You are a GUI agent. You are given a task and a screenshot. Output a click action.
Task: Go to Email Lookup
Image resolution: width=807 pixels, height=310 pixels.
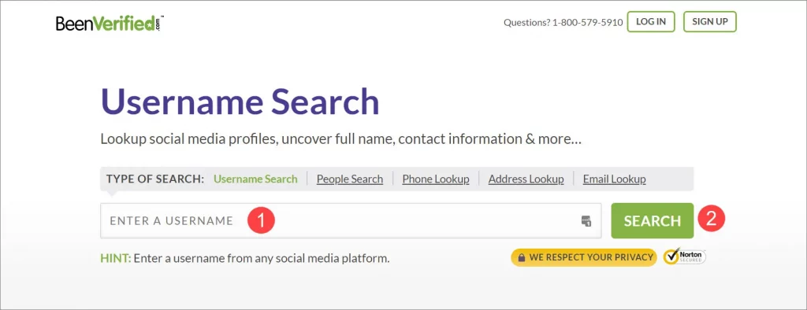click(614, 179)
